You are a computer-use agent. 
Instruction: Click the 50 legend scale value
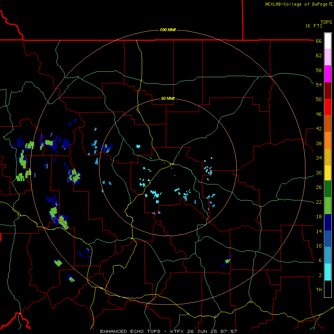[319, 99]
